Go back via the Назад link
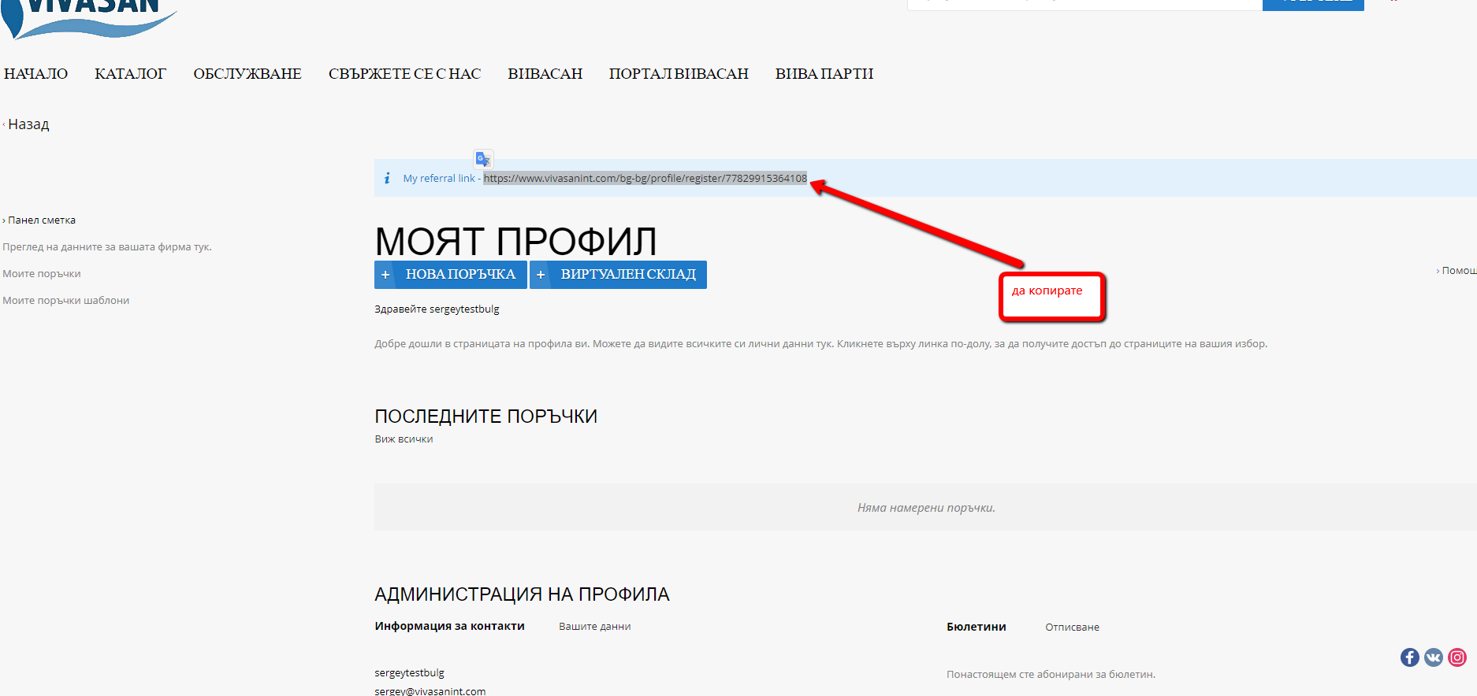1477x696 pixels. (28, 124)
